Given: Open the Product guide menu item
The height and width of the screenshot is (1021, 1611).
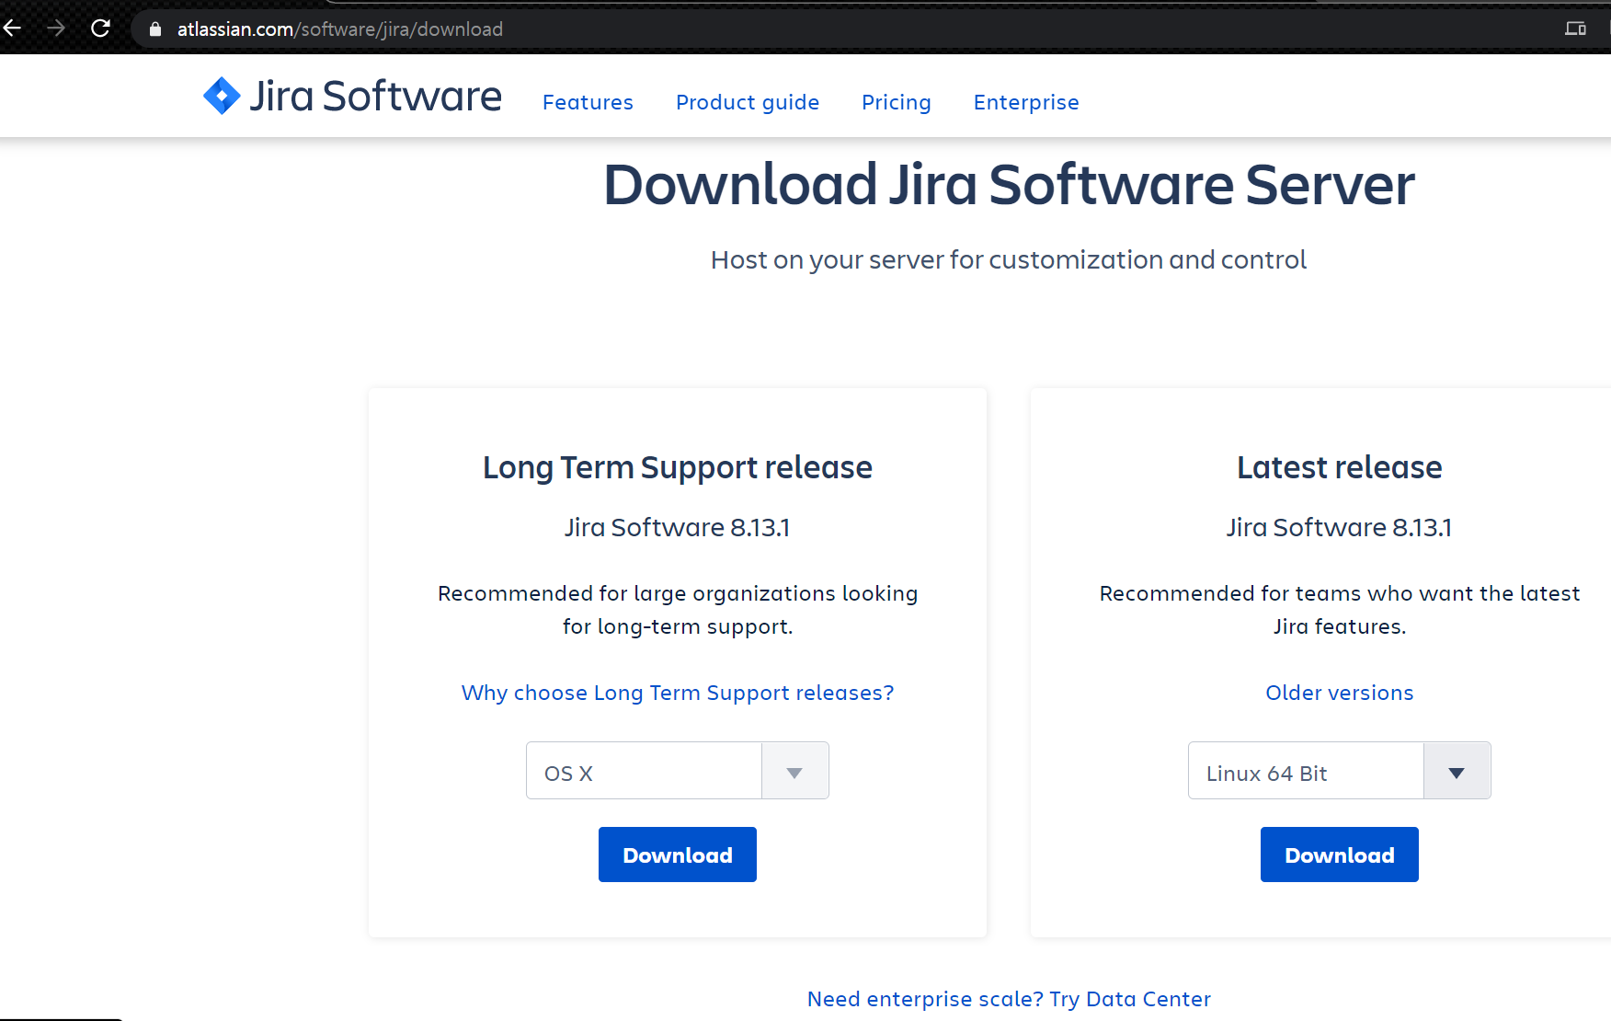Looking at the screenshot, I should click(x=748, y=102).
